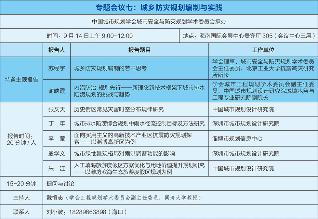
Task: Click the organizer line 中国城市规划学会城市安全与防灾规划学术委员会承办
Action: point(159,21)
